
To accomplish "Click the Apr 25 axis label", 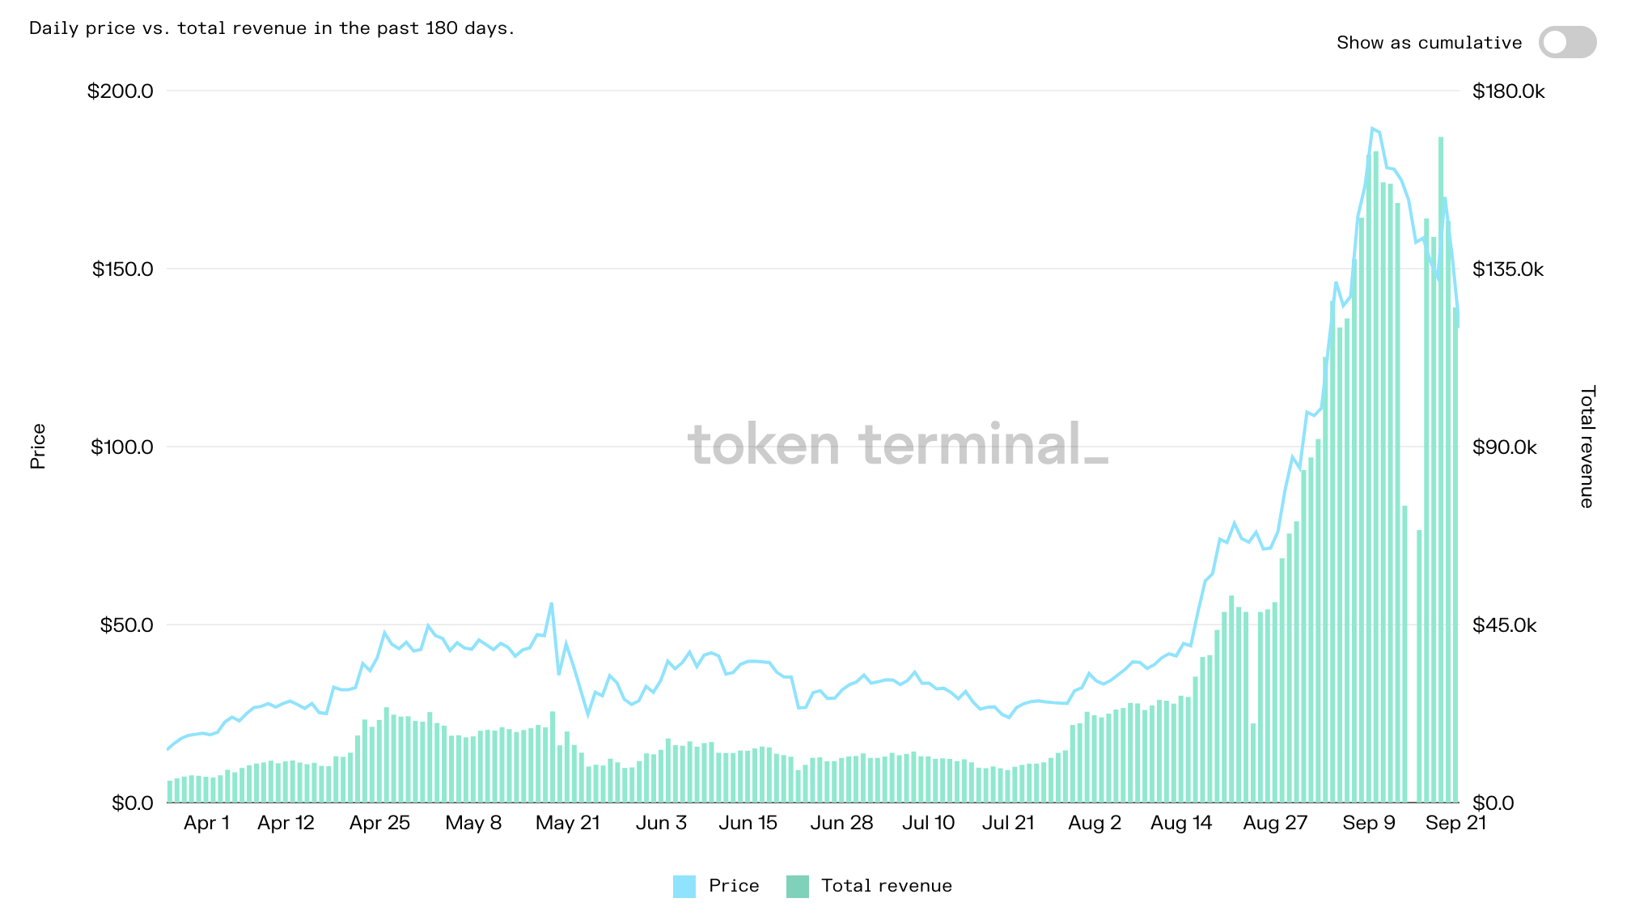I will point(379,823).
